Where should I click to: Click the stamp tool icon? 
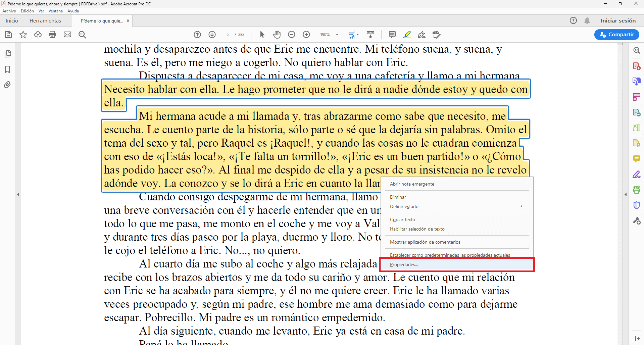[x=437, y=35]
